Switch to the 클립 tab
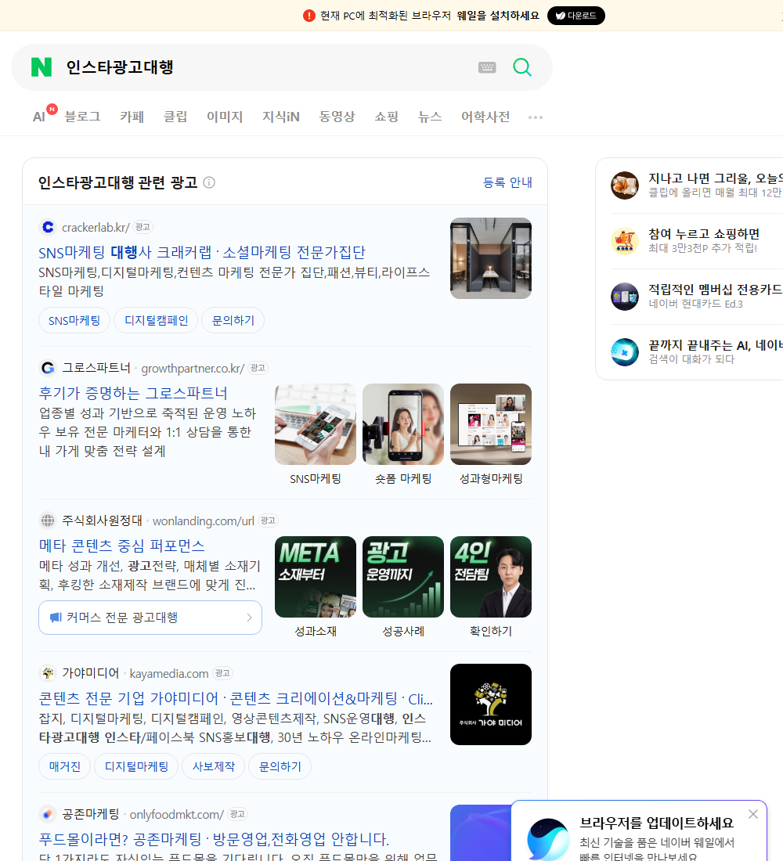The height and width of the screenshot is (861, 783). [175, 117]
